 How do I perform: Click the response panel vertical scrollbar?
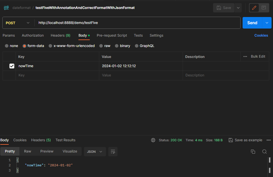[270, 160]
